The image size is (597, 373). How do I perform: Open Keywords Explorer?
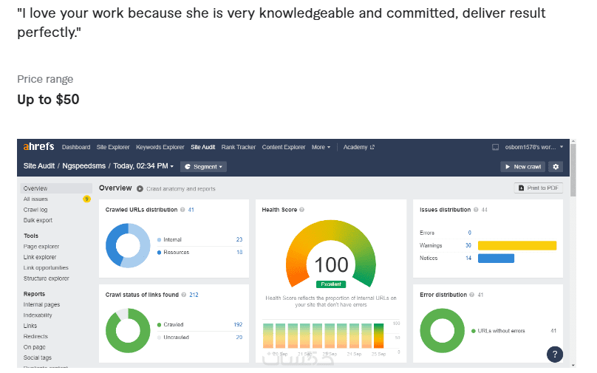coord(160,147)
